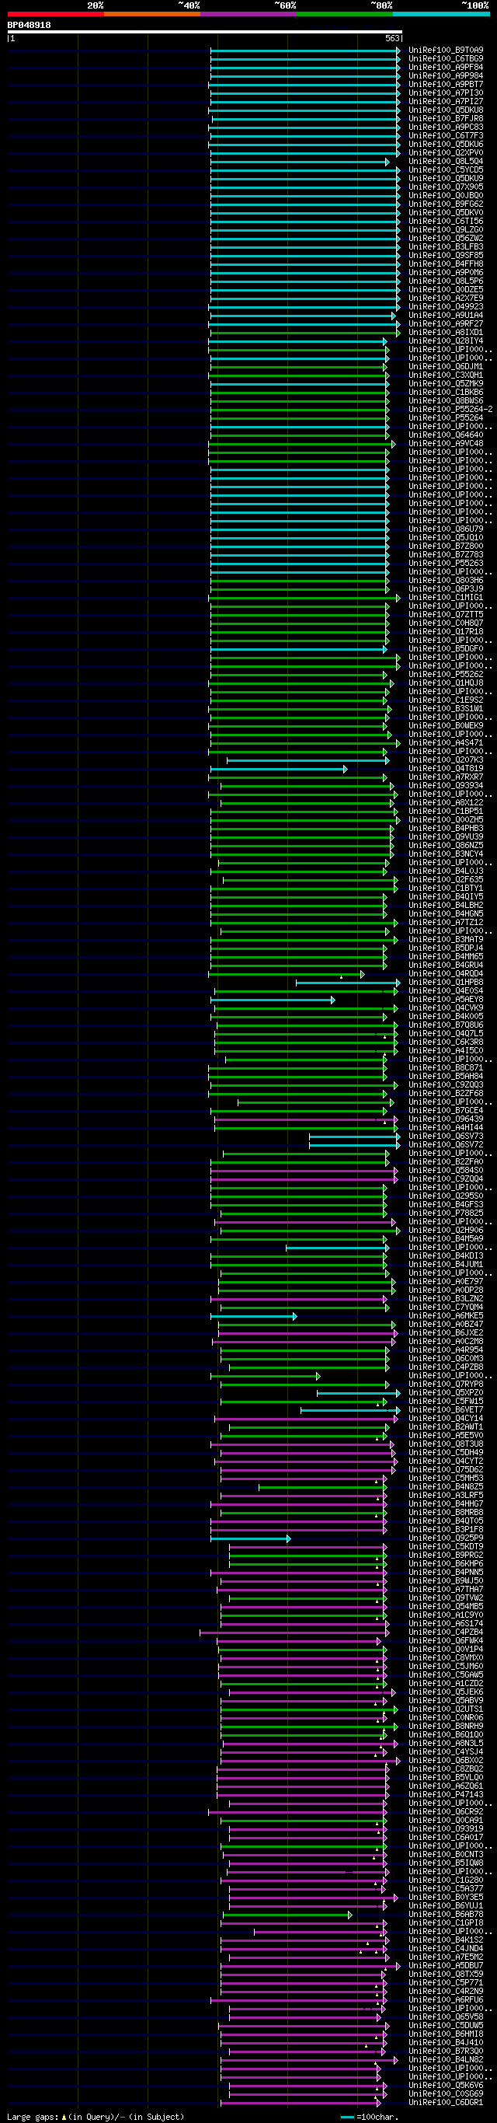Click the shorter cyan bar for Q8L5Q4
Viewport: 497px width, 2123px height.
(300, 162)
